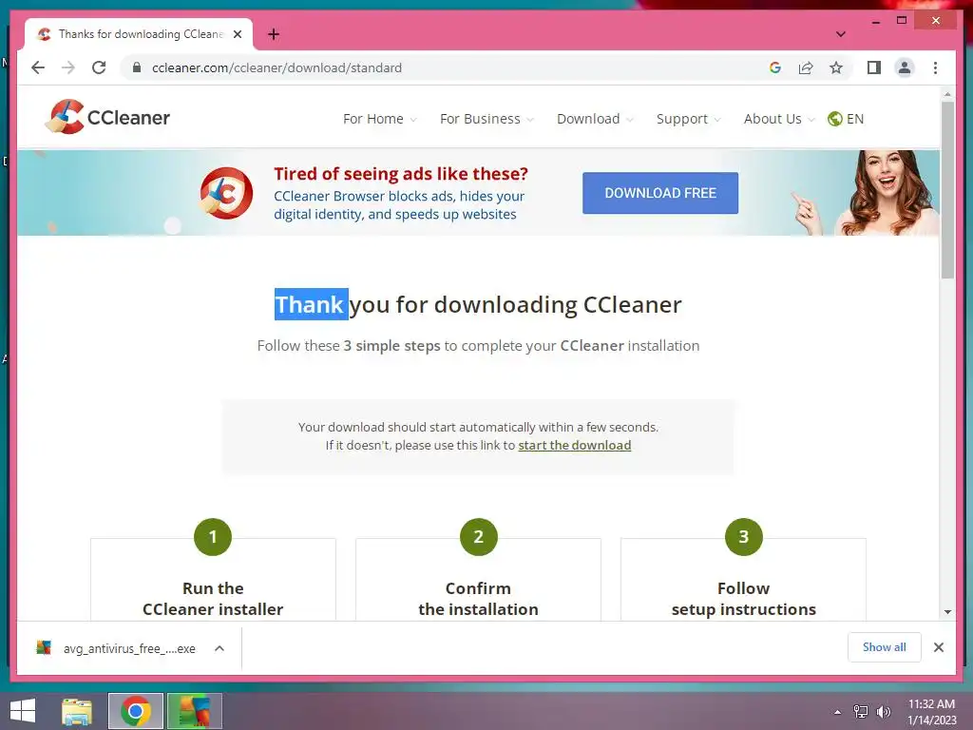Image resolution: width=973 pixels, height=730 pixels.
Task: Go back to the previous page
Action: point(38,67)
